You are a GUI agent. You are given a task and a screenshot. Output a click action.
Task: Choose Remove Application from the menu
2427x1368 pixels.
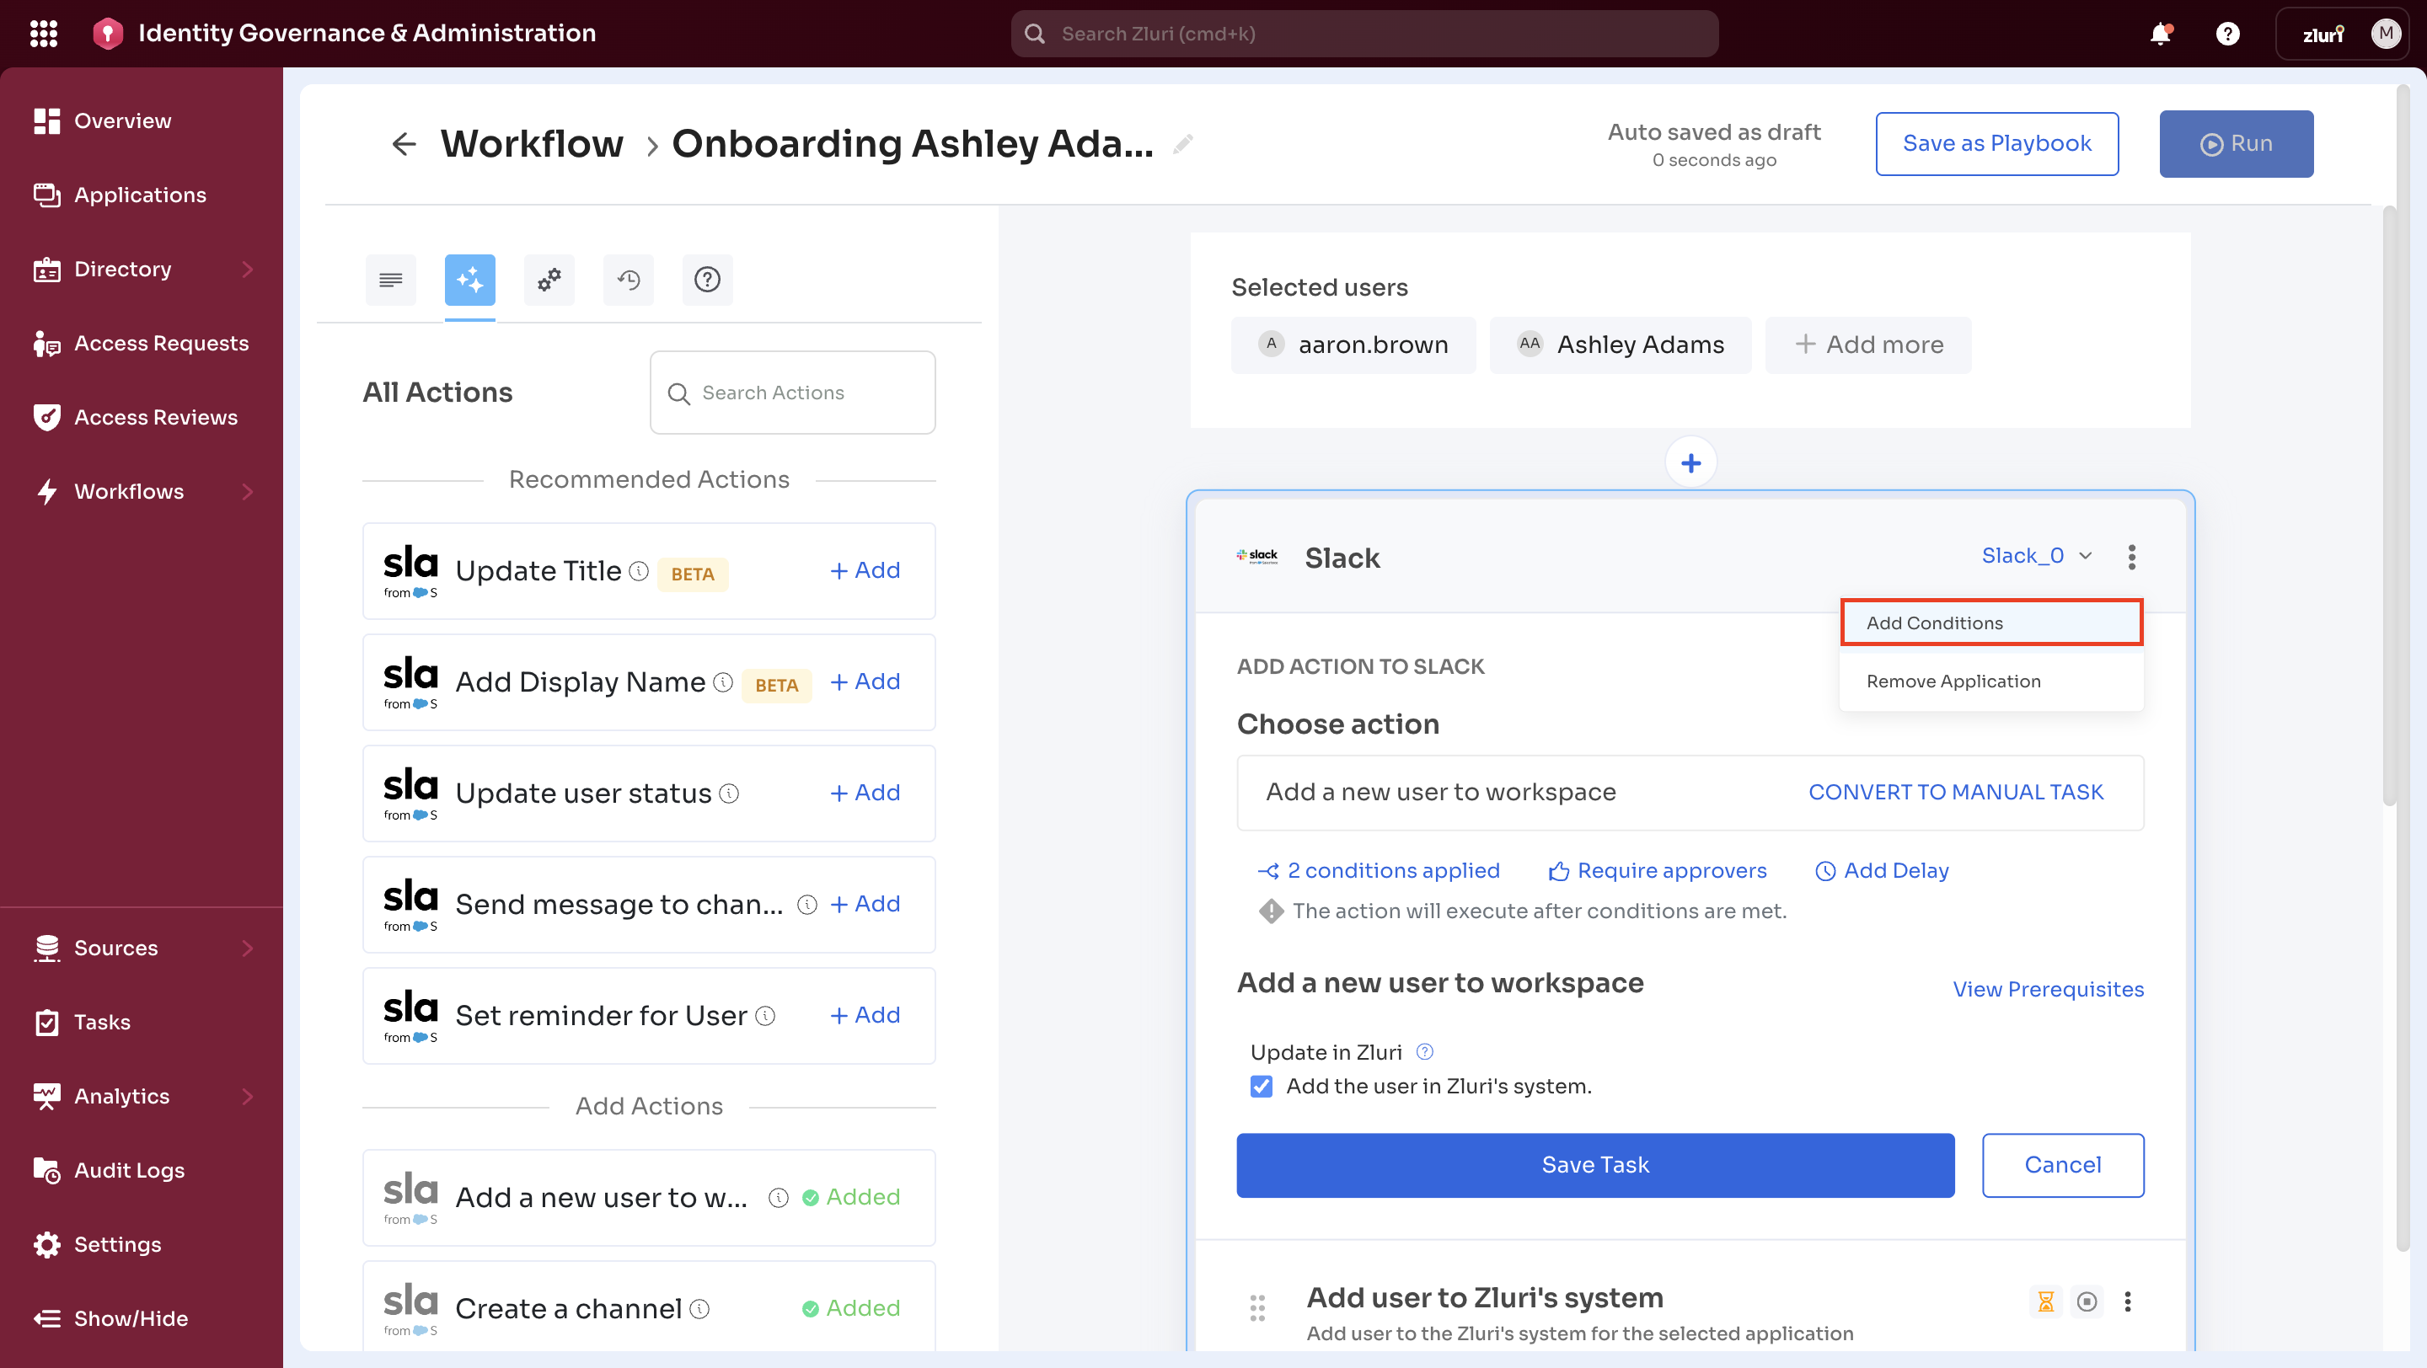point(1953,681)
